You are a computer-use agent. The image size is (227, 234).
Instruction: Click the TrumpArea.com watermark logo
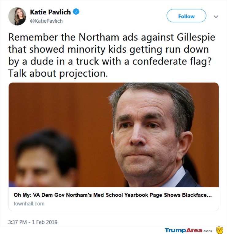point(188,230)
